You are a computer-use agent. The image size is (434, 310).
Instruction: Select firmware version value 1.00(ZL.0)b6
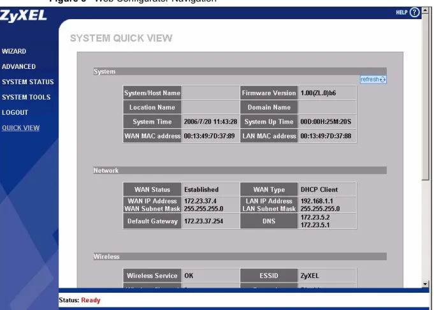pyautogui.click(x=318, y=92)
